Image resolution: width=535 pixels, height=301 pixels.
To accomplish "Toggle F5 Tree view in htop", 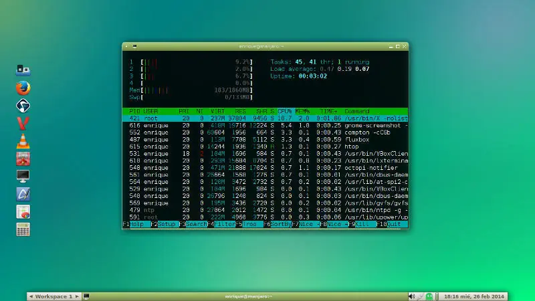I will [249, 224].
